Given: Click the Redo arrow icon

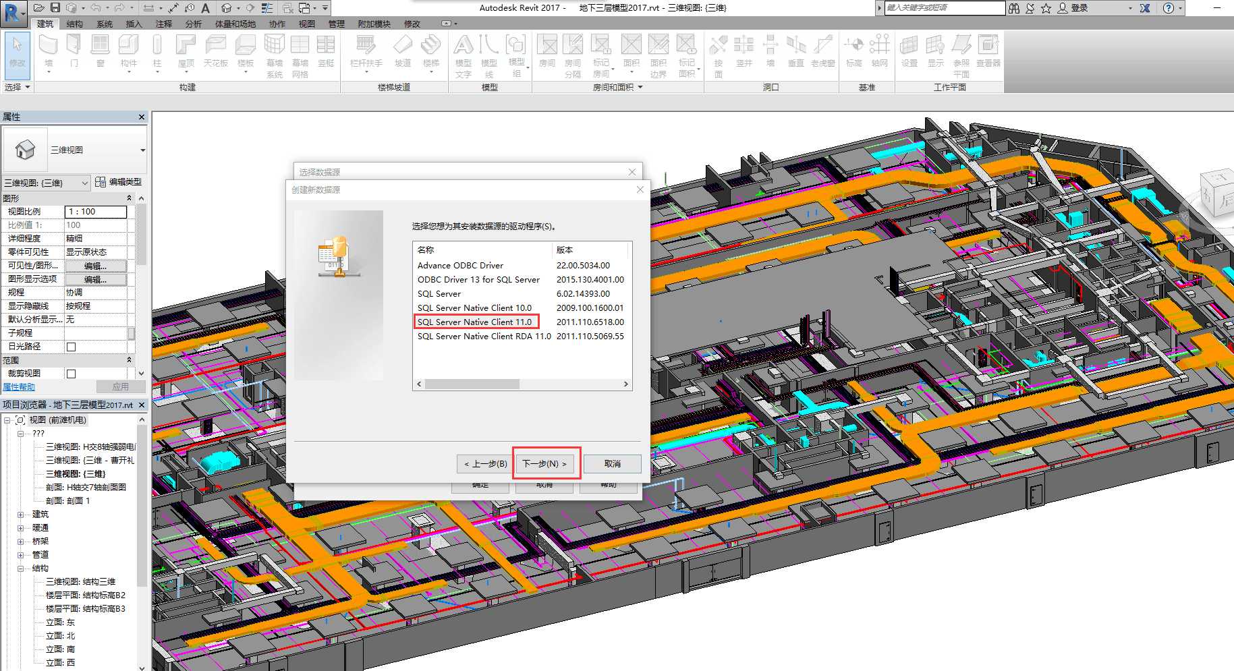Looking at the screenshot, I should (119, 8).
